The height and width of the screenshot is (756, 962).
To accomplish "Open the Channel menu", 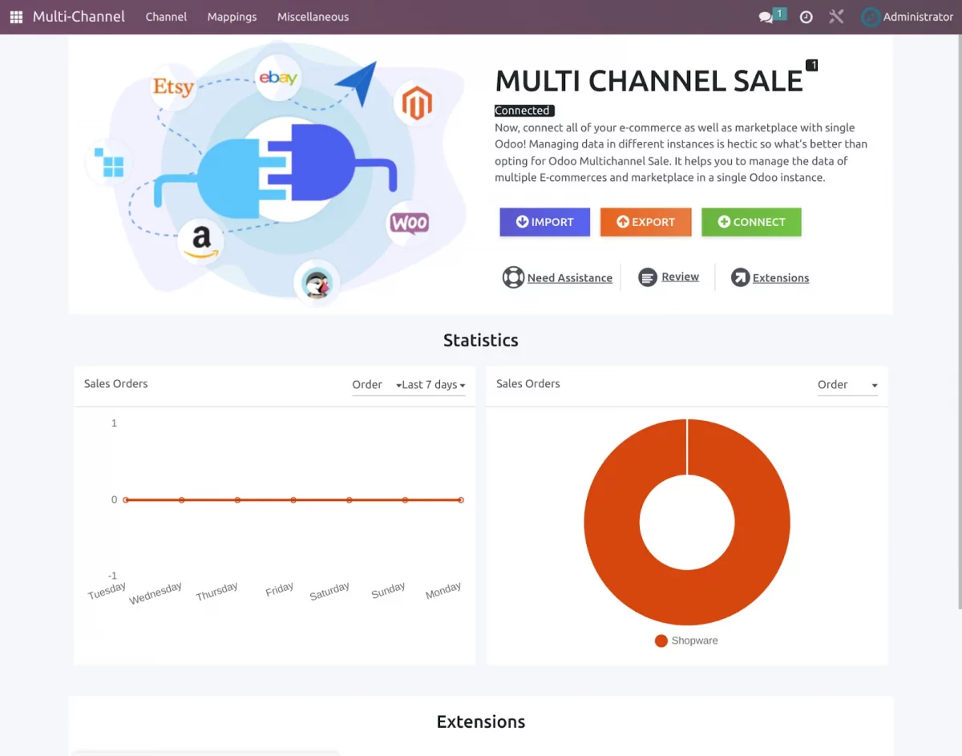I will click(166, 17).
